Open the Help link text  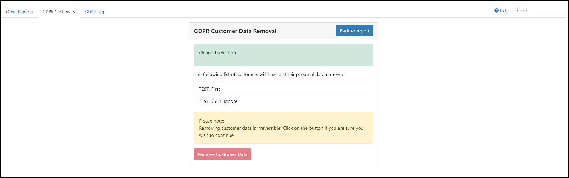[504, 10]
